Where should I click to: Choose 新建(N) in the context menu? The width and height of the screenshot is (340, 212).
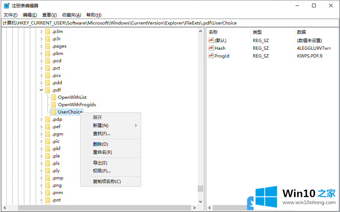(x=111, y=126)
